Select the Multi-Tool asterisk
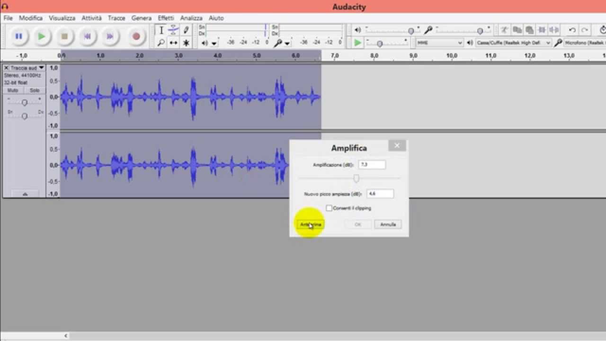This screenshot has height=341, width=606. pyautogui.click(x=186, y=43)
